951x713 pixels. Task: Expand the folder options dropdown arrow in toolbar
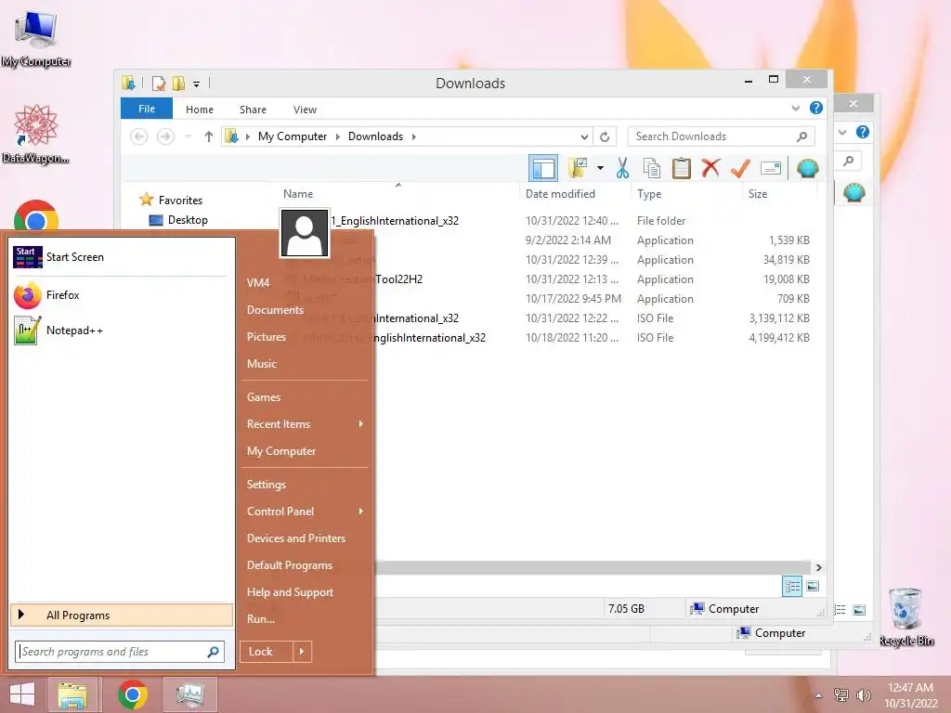tap(600, 168)
